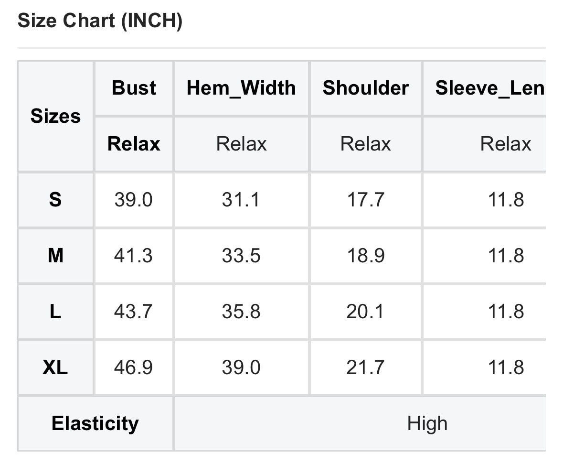Select the Shoulder column header
The image size is (563, 464).
365,88
